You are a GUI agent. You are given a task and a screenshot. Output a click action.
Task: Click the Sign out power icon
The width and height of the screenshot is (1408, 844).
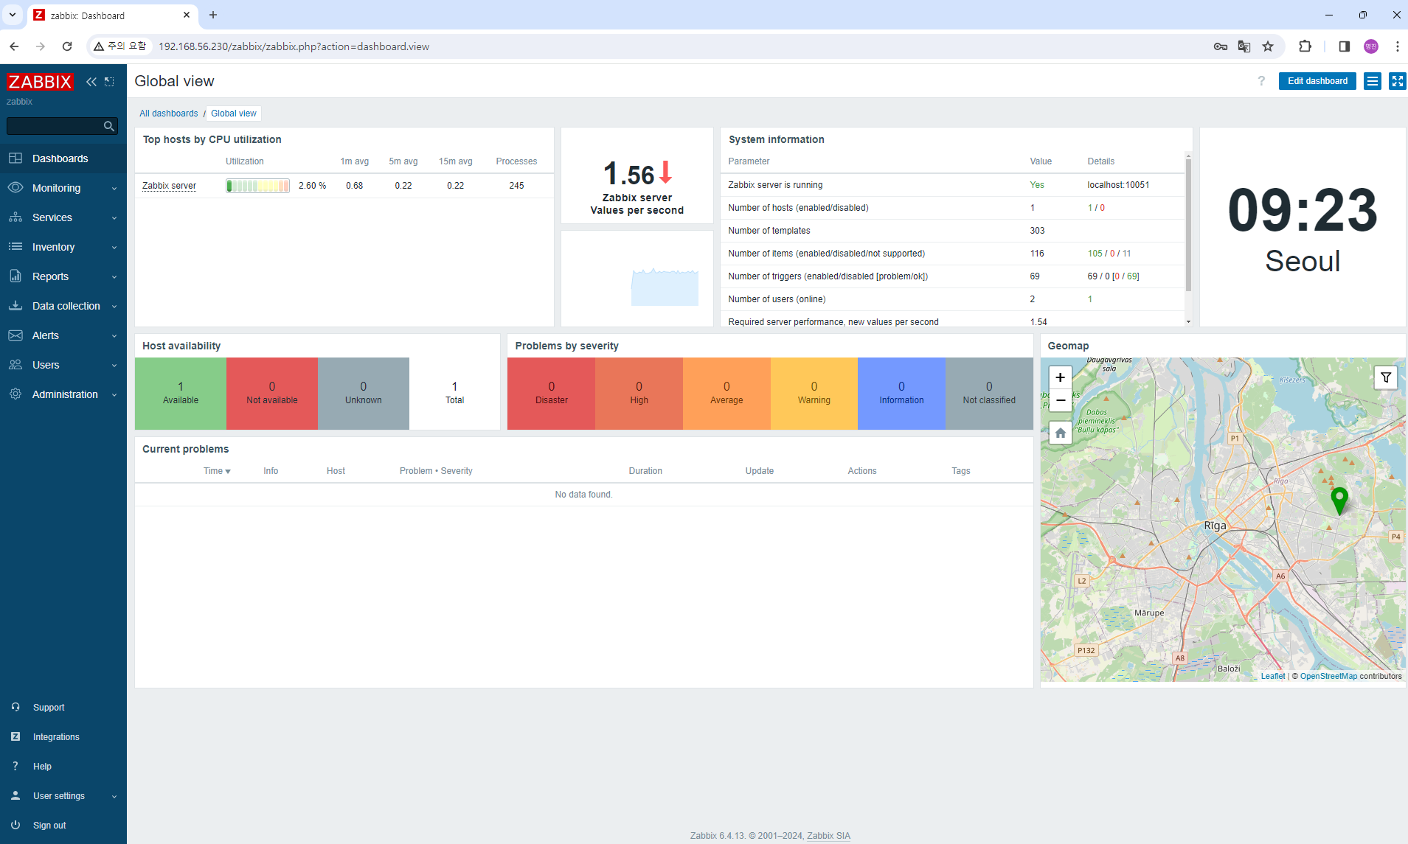click(x=15, y=825)
